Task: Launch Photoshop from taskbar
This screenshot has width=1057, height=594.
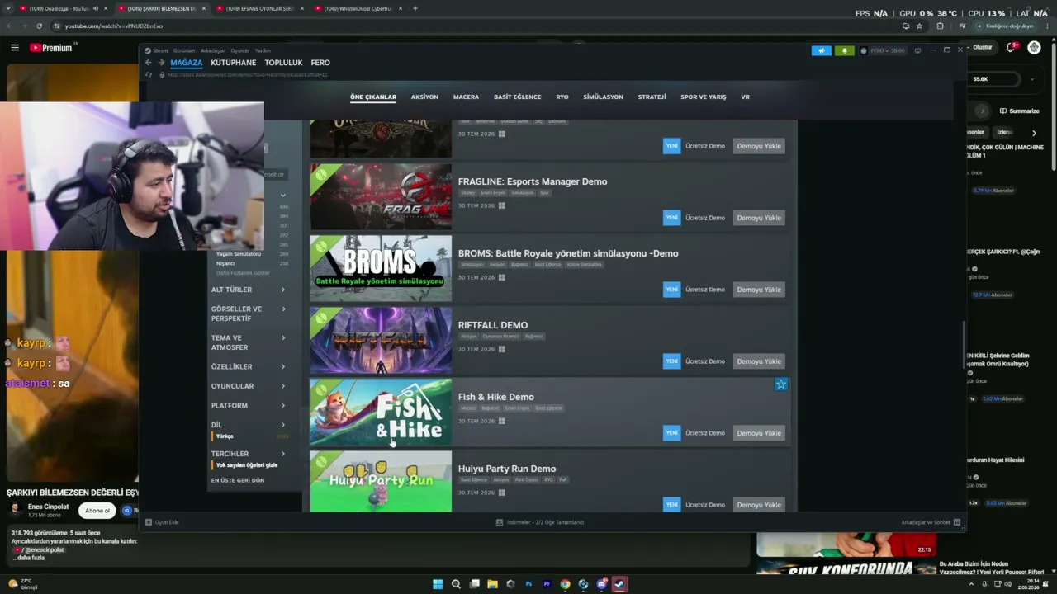Action: coord(528,584)
